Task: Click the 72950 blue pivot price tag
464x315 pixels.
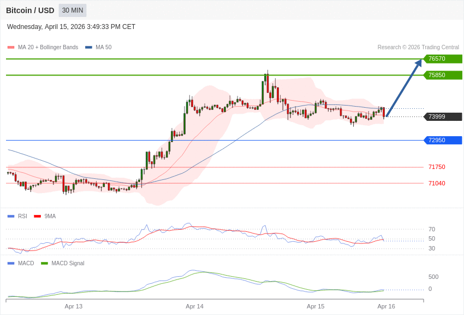Action: pyautogui.click(x=443, y=141)
